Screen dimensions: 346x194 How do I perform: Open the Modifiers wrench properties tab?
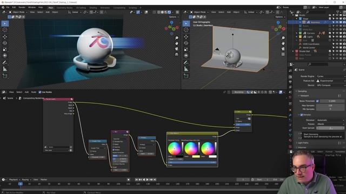click(x=290, y=115)
